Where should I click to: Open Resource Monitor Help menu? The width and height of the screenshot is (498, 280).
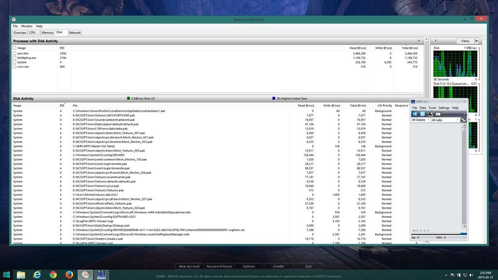39,26
